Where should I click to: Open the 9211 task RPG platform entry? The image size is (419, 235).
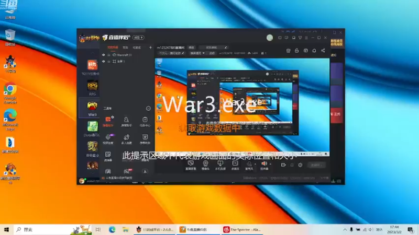point(92,67)
